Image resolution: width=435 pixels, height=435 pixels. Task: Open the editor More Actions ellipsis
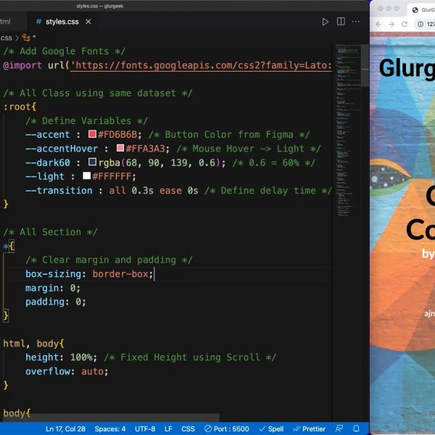[357, 22]
